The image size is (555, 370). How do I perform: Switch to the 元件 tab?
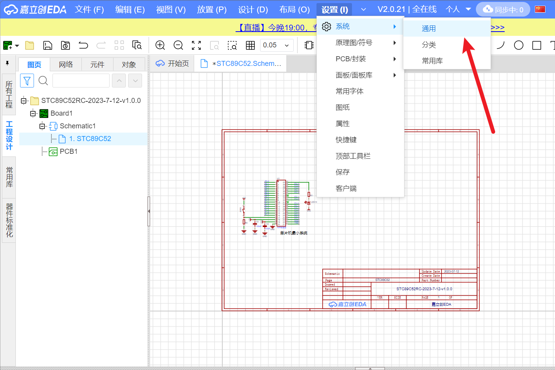coord(97,64)
